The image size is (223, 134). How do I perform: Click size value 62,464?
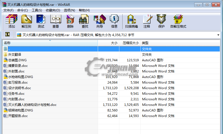tap(112, 116)
